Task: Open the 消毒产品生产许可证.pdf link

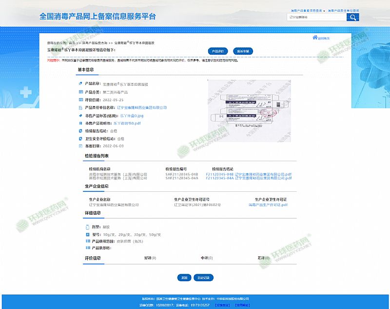Action: point(268,205)
